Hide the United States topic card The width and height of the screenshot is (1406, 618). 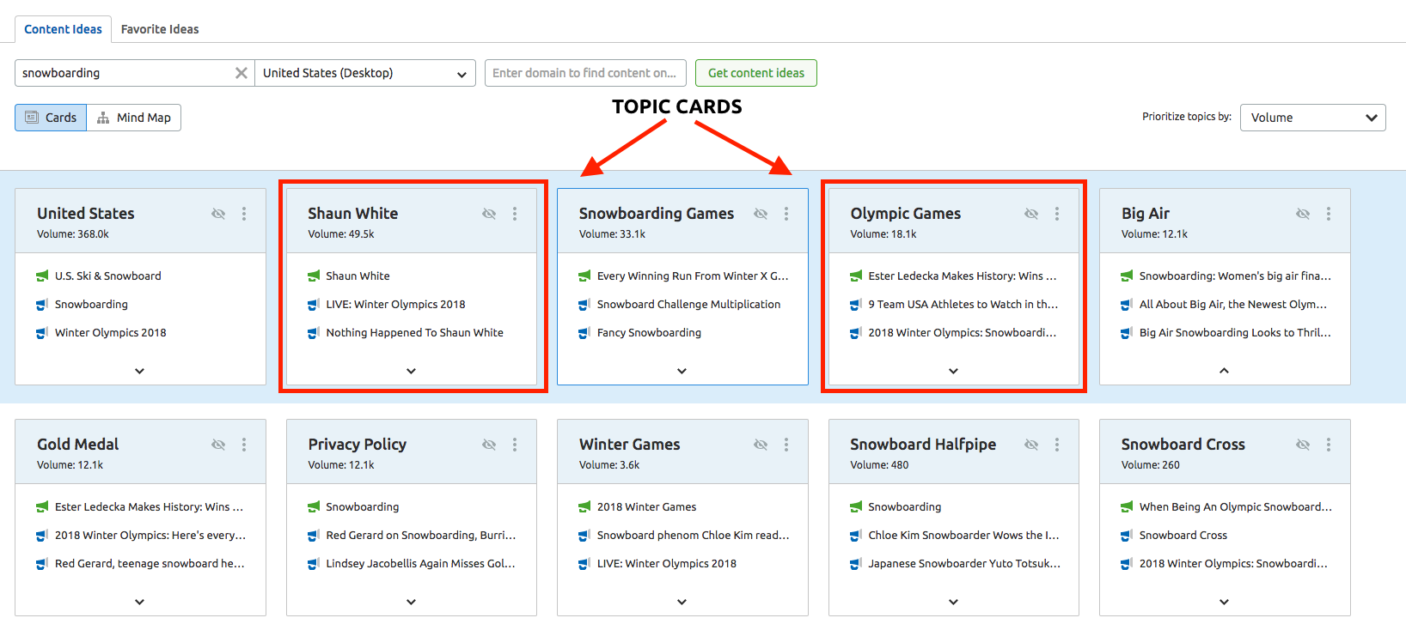pyautogui.click(x=218, y=214)
